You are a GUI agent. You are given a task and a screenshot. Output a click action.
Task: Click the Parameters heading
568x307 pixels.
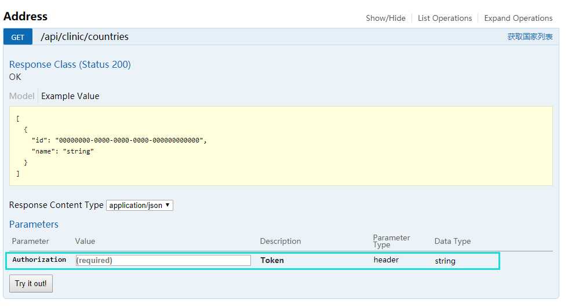click(x=34, y=225)
